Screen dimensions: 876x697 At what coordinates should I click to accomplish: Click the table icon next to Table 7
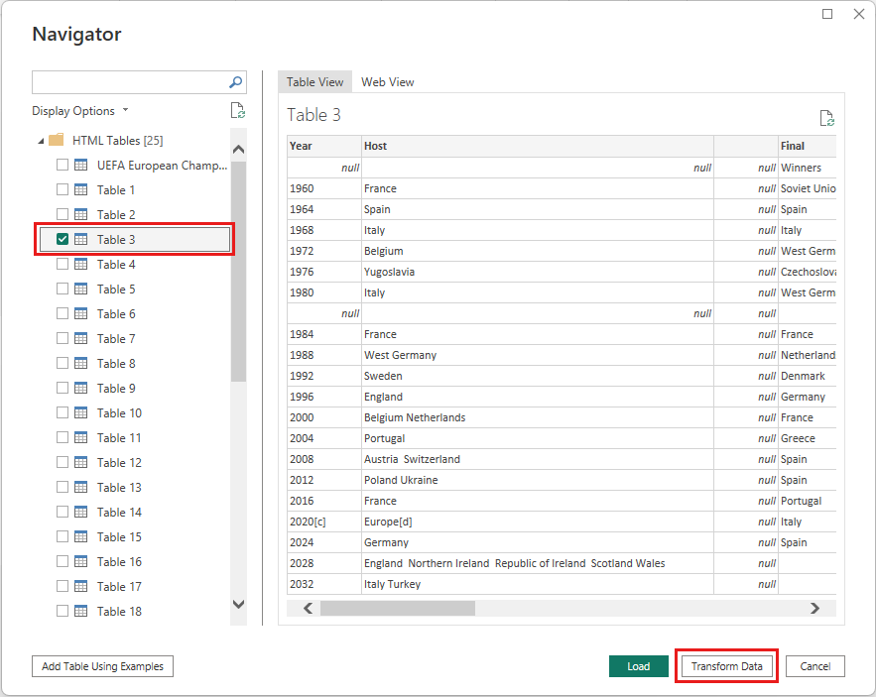pyautogui.click(x=81, y=339)
